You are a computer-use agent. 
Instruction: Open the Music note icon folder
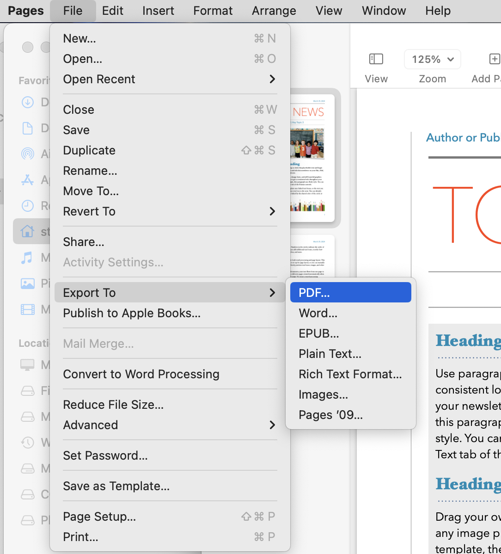[27, 258]
